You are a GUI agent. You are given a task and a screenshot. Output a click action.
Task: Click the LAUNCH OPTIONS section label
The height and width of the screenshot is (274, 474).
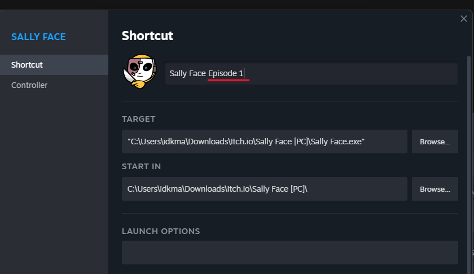point(161,231)
